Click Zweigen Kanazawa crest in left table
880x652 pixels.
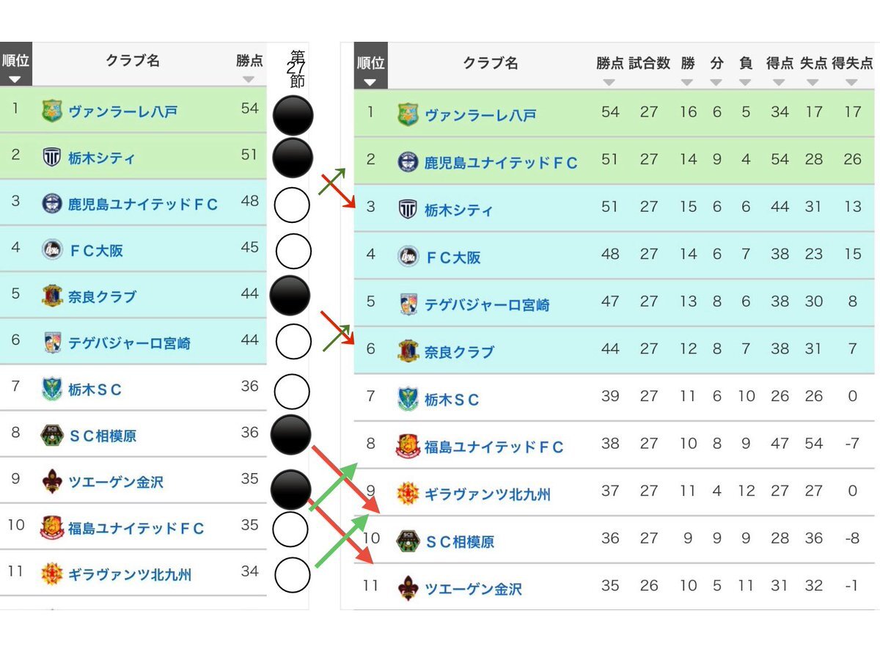(52, 481)
